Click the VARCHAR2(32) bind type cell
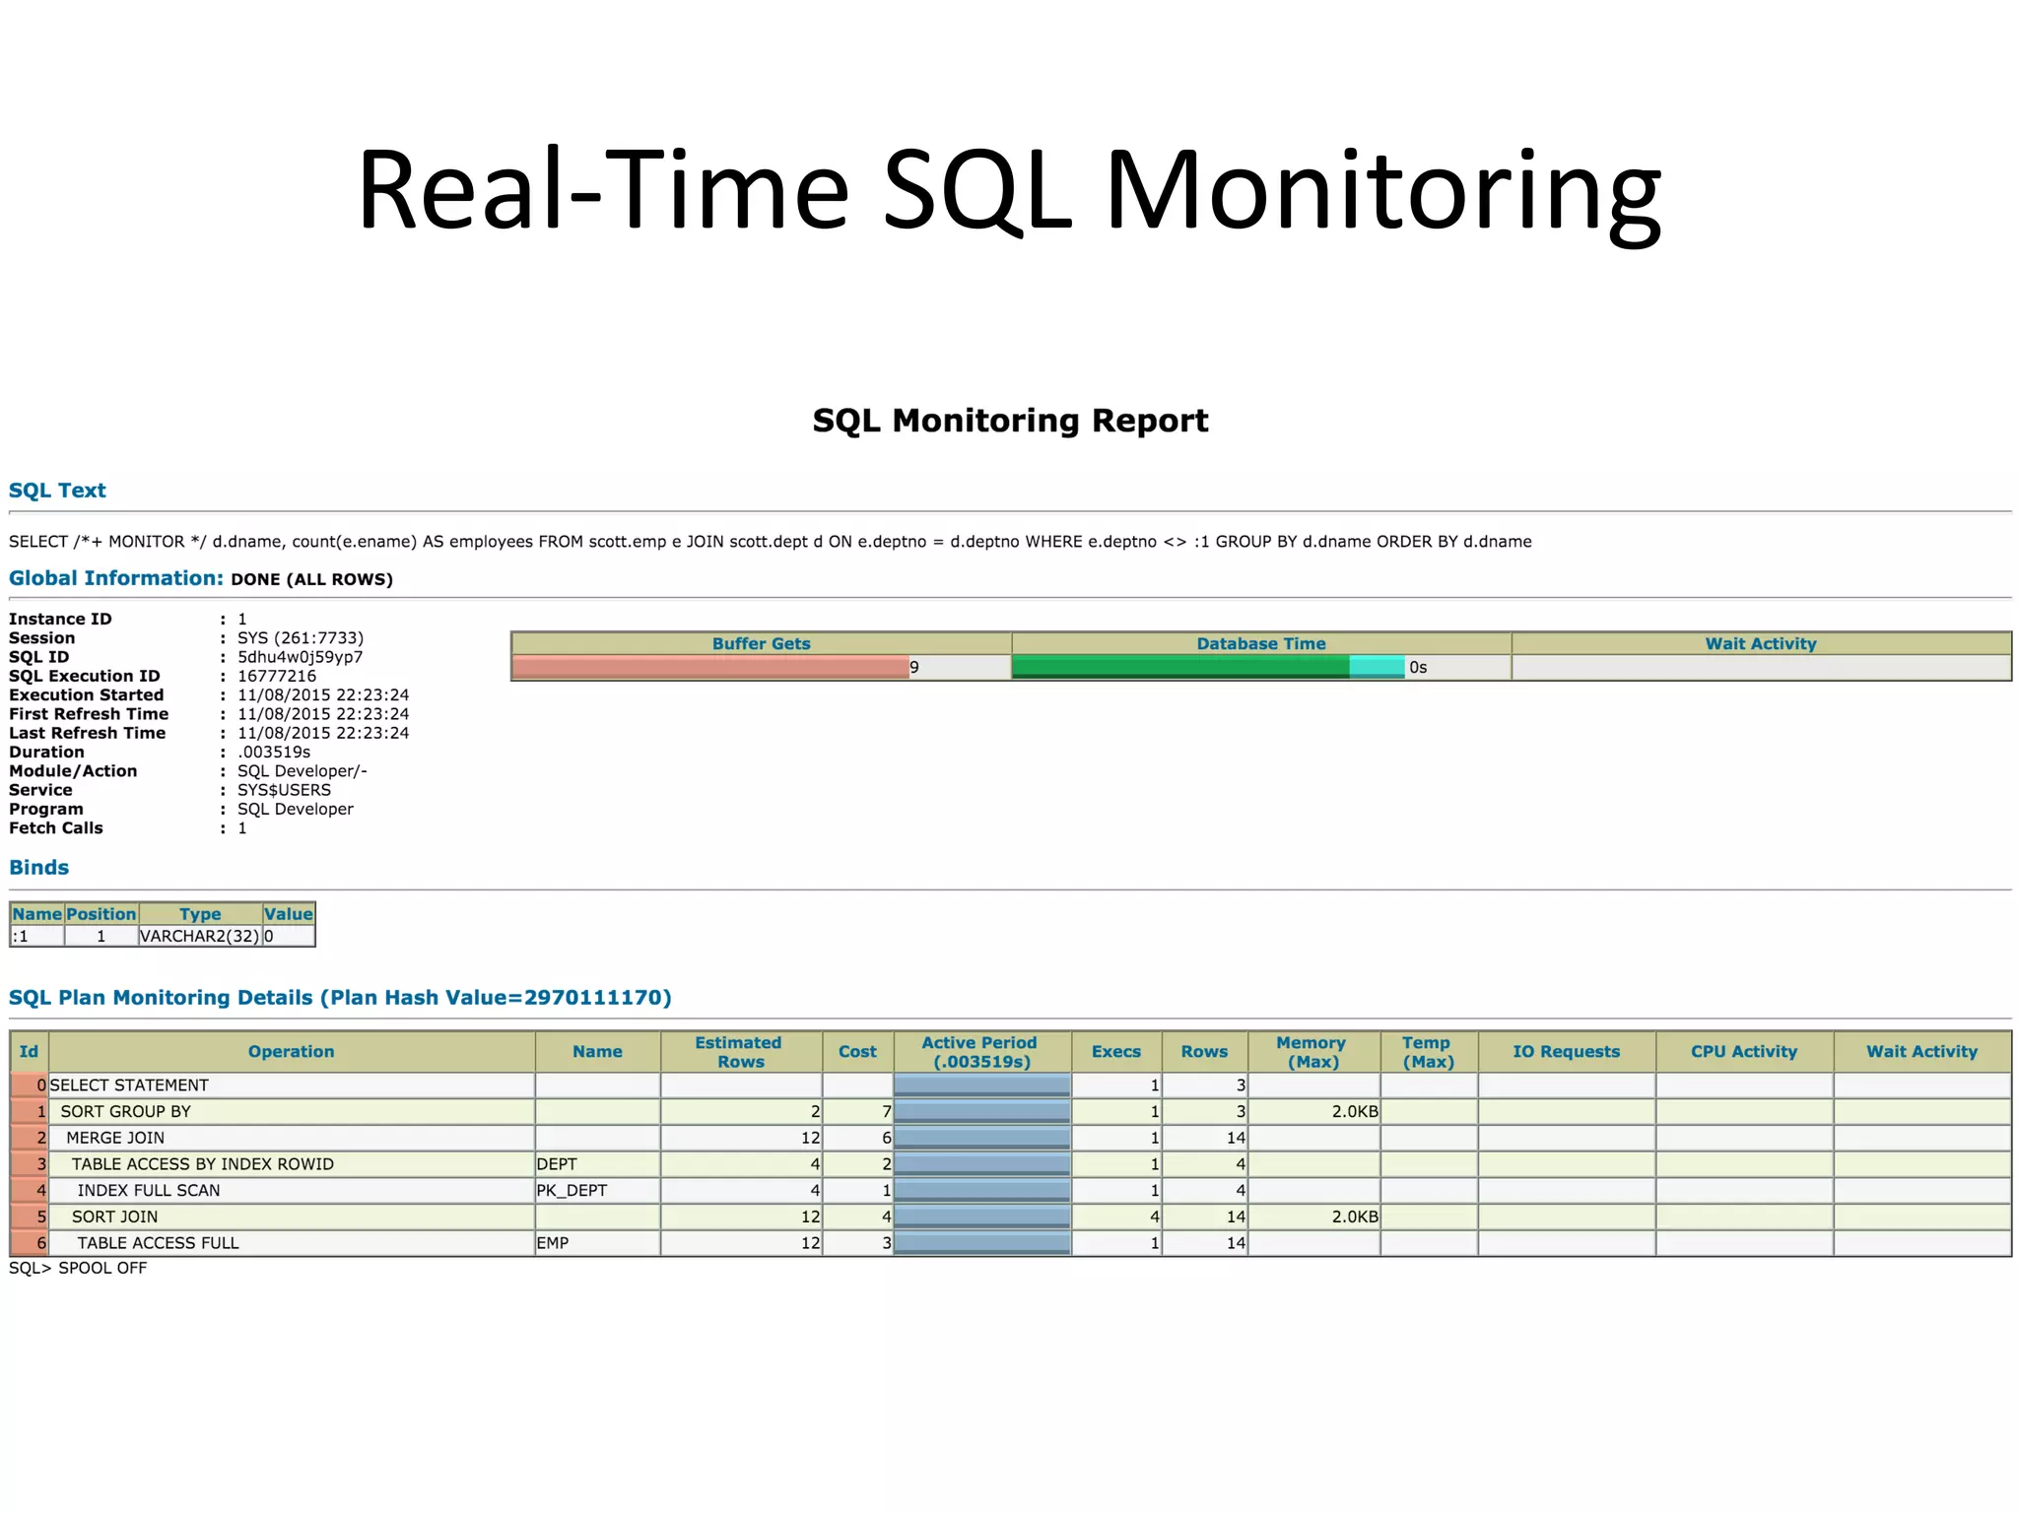Viewport: 2018px width, 1513px height. (x=200, y=936)
